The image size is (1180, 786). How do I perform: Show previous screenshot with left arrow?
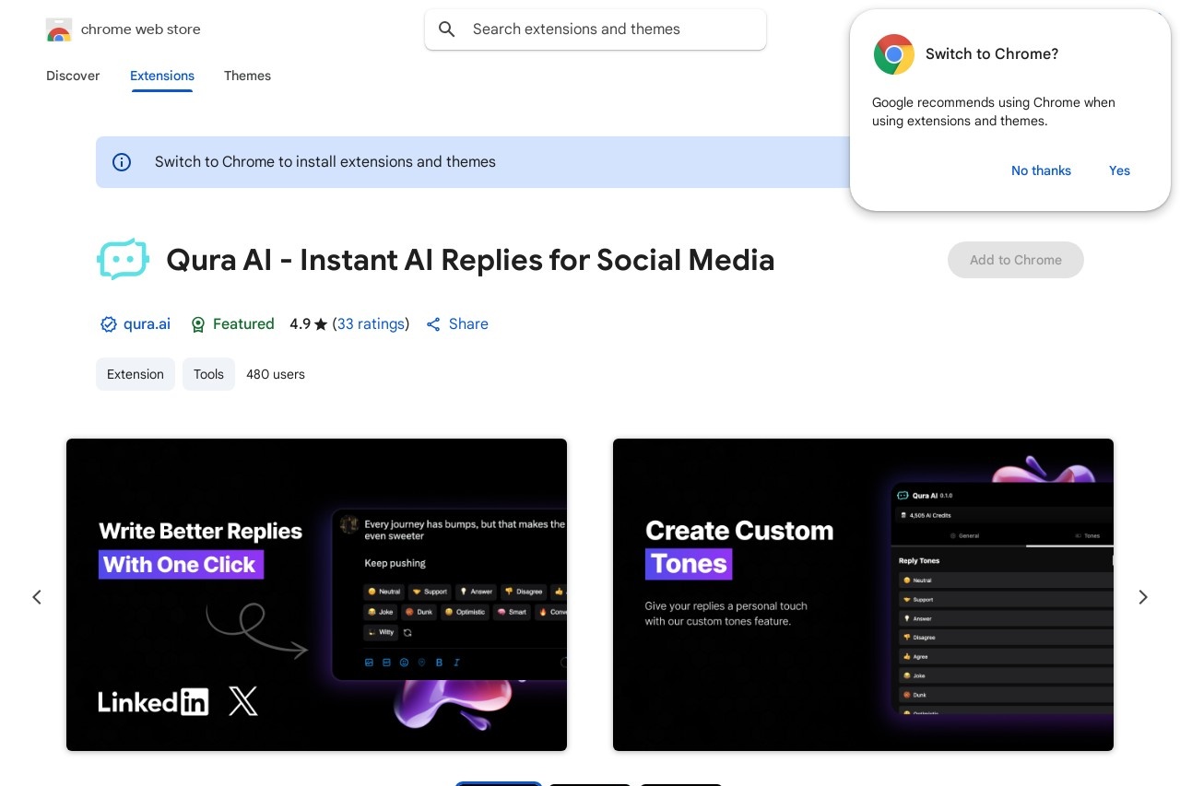coord(37,597)
